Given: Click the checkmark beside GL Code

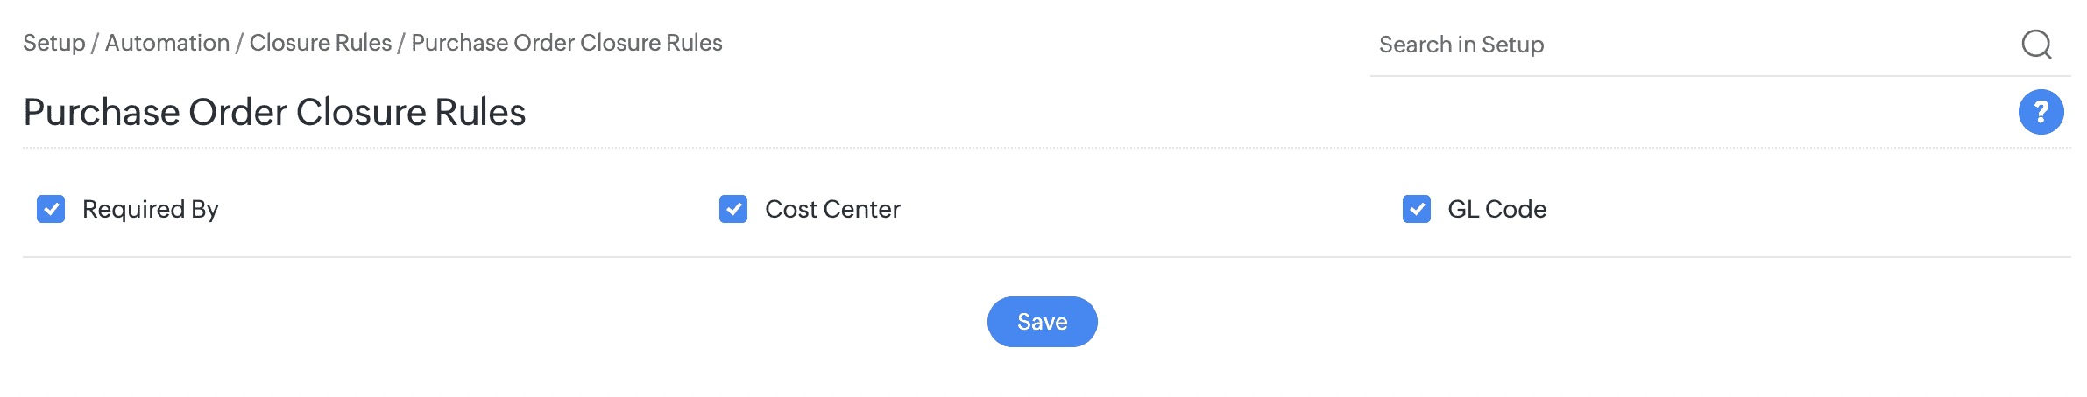Looking at the screenshot, I should pyautogui.click(x=1416, y=209).
